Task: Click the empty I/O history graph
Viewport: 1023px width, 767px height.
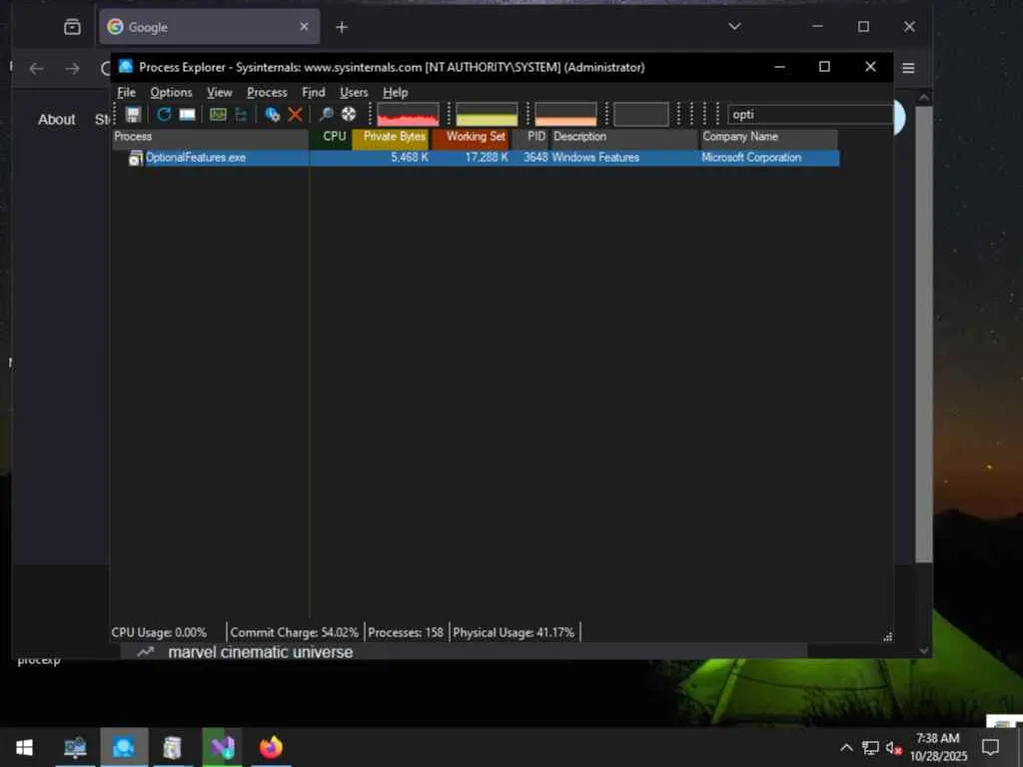Action: point(640,115)
